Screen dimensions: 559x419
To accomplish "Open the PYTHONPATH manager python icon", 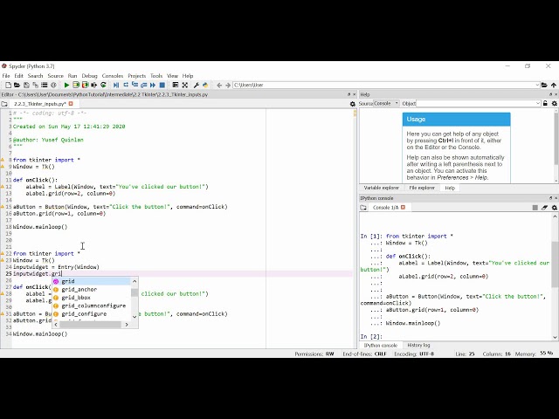I will tap(205, 85).
